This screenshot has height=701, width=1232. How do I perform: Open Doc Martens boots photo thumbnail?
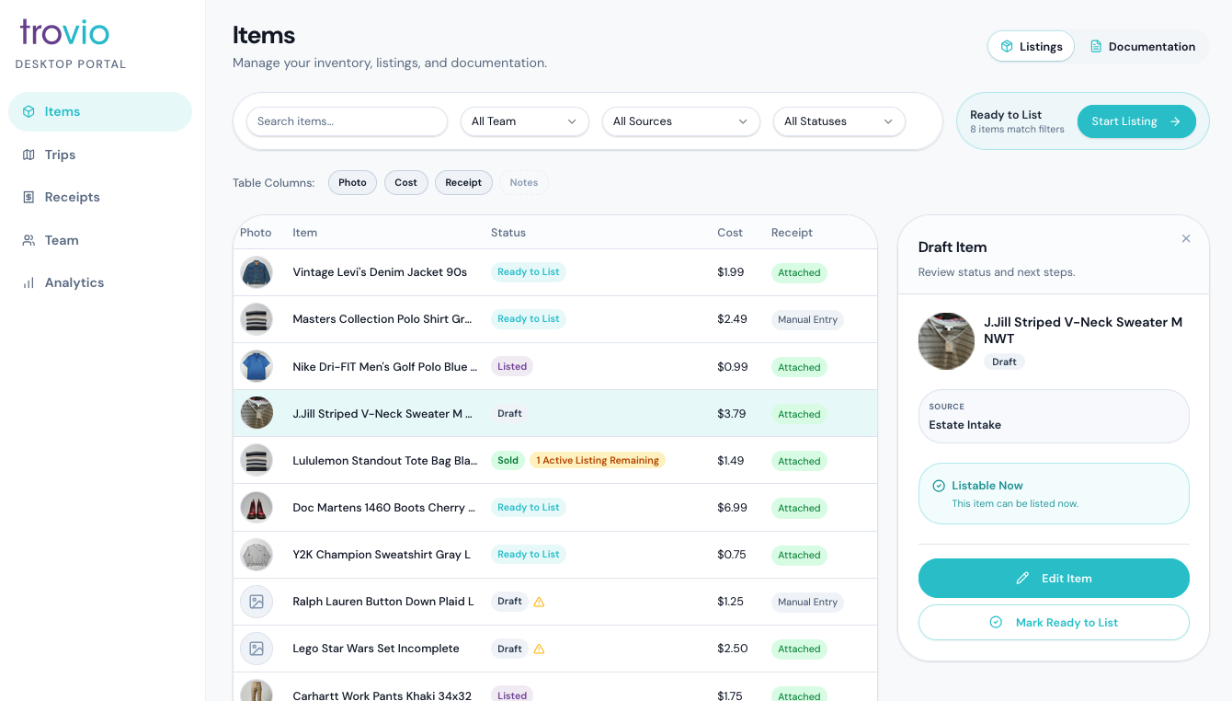(x=257, y=508)
